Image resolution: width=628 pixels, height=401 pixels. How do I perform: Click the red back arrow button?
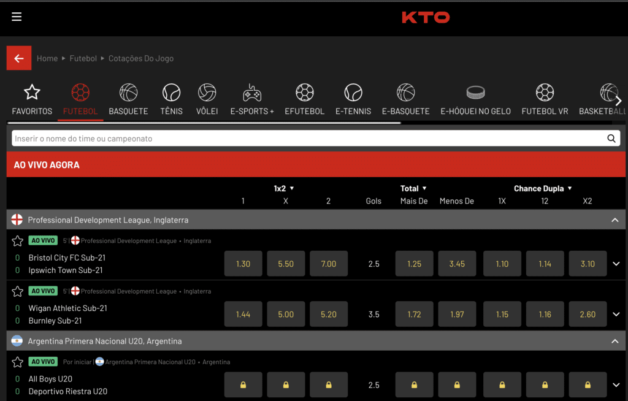click(x=18, y=58)
